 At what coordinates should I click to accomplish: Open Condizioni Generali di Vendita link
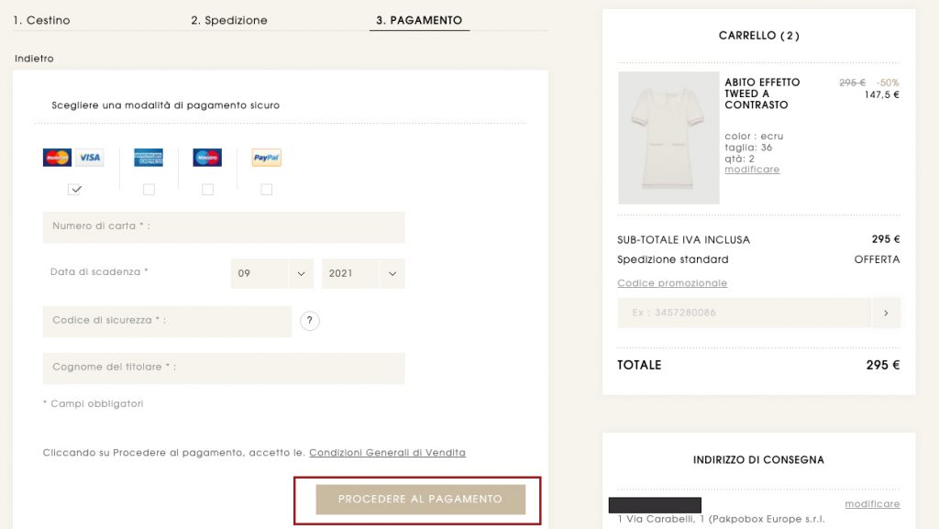coord(387,453)
